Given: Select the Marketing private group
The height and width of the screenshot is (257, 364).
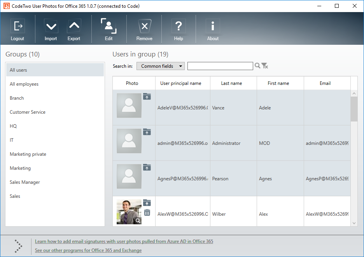Looking at the screenshot, I should coord(55,154).
